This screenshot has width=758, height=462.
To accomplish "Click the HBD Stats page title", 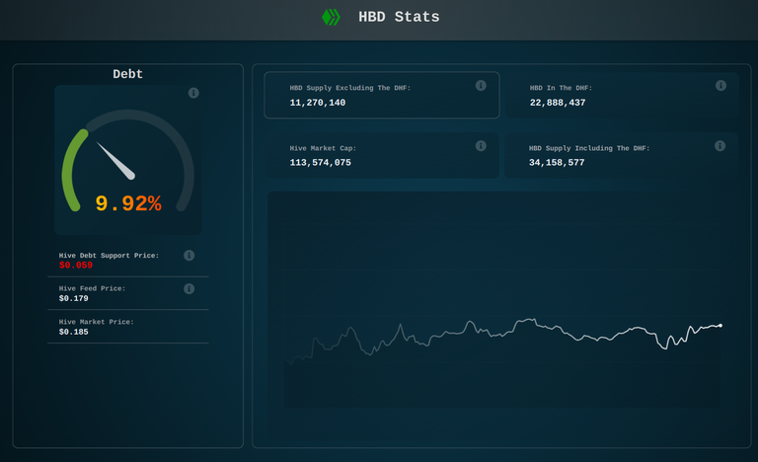I will (399, 17).
